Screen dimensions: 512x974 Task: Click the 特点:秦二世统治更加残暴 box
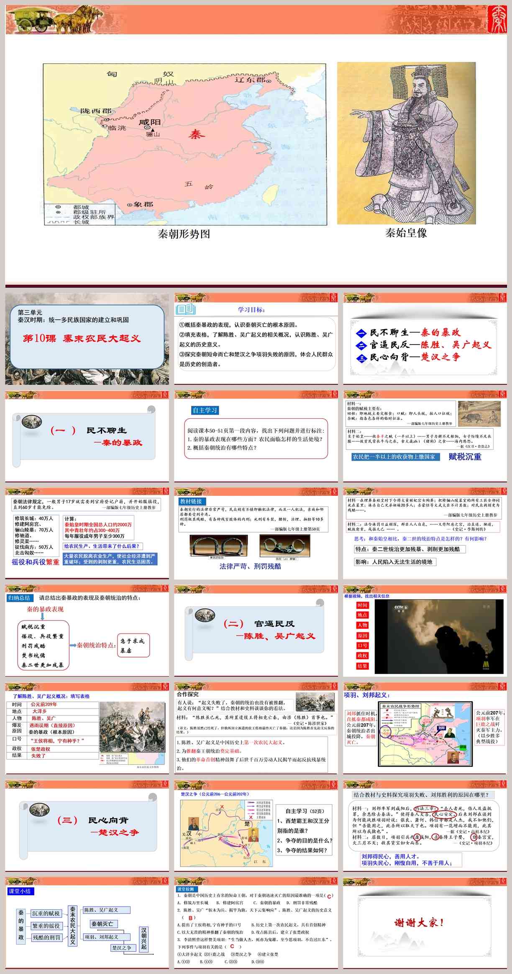pos(410,549)
